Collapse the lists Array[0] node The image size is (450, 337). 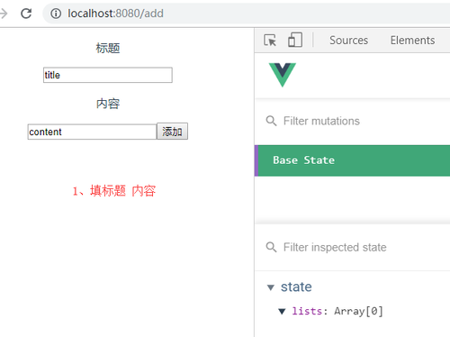[x=282, y=312]
